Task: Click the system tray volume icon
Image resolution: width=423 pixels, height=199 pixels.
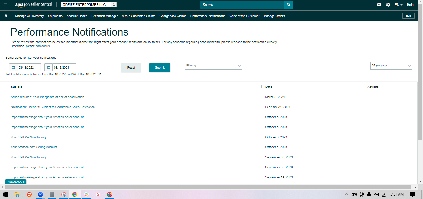Action: (354, 194)
